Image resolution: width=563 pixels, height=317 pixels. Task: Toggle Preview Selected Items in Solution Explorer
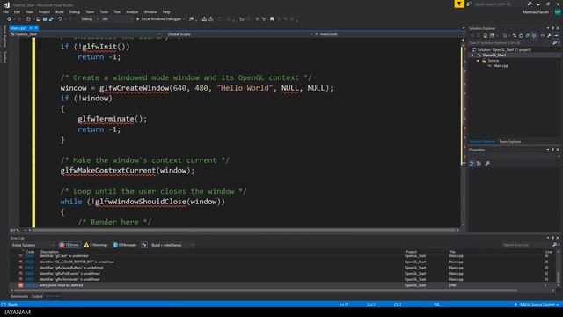(x=556, y=35)
